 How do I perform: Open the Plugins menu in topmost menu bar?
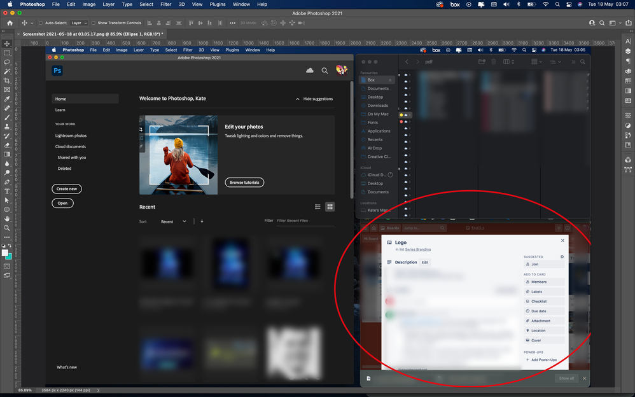coord(218,4)
